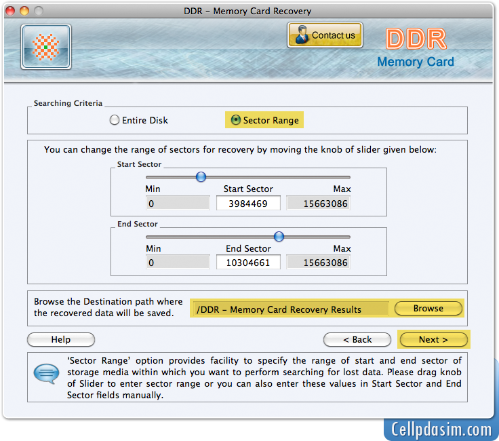The image size is (499, 441).
Task: Open the Browse destination button
Action: pyautogui.click(x=428, y=308)
